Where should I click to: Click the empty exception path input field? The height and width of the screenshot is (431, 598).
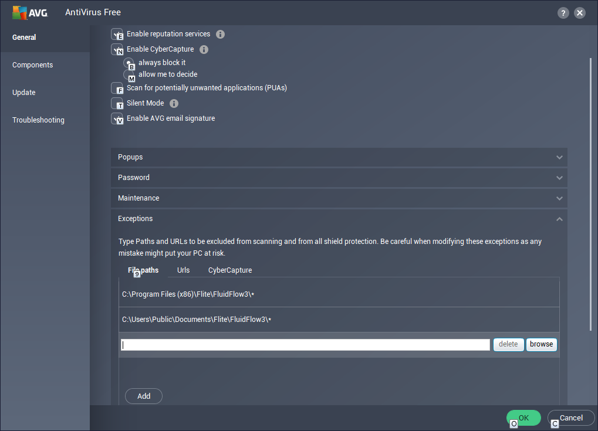(305, 345)
